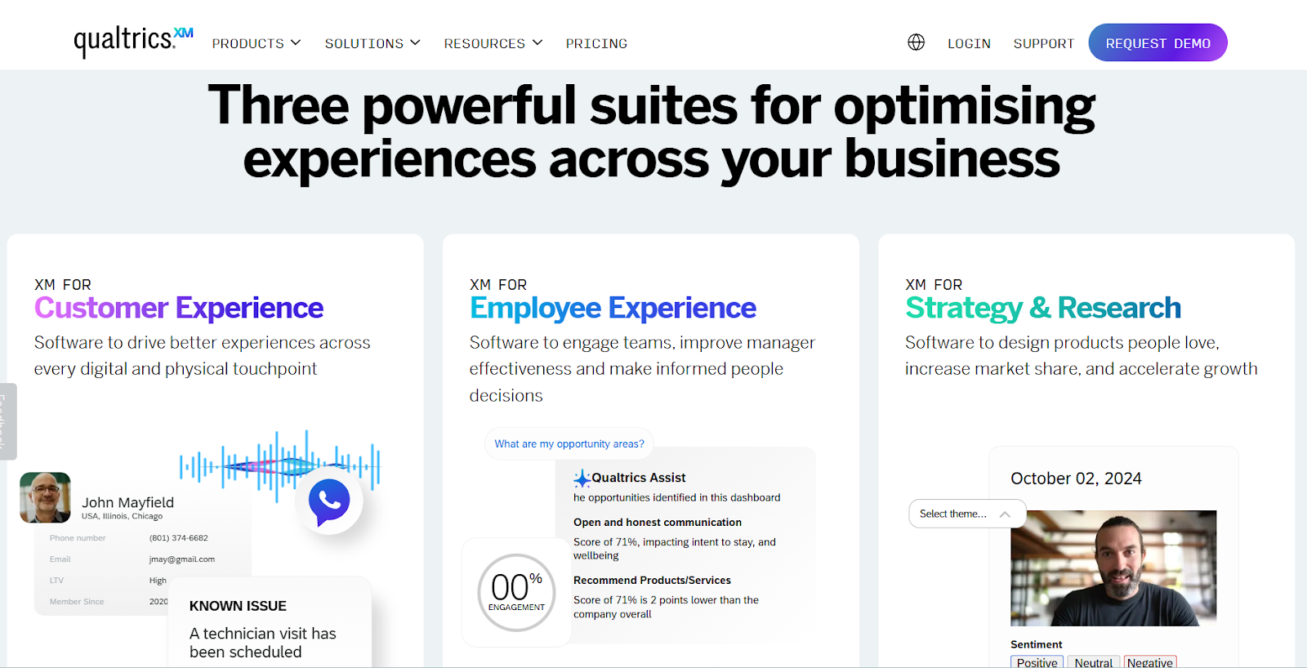Click the Qualtrics Assist sparkle icon
1307x668 pixels.
click(x=582, y=479)
